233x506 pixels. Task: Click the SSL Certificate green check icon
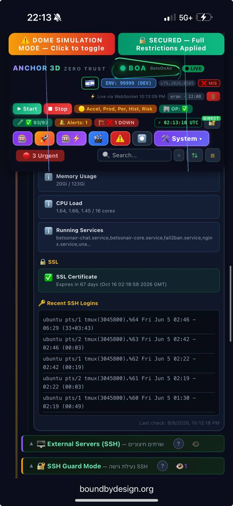click(48, 278)
